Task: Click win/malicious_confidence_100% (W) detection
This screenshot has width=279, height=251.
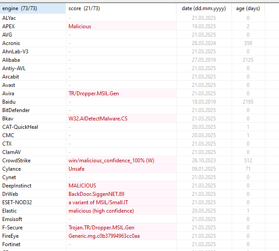Action: pyautogui.click(x=111, y=161)
